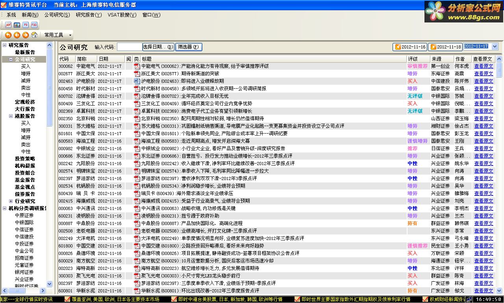Open PDF icon for 老板电器 report
Image resolution: width=504 pixels, height=303 pixels.
[x=137, y=231]
